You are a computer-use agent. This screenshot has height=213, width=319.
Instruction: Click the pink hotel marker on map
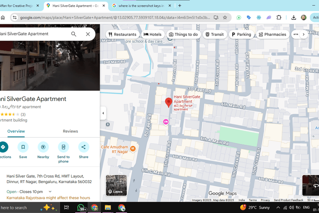click(166, 122)
